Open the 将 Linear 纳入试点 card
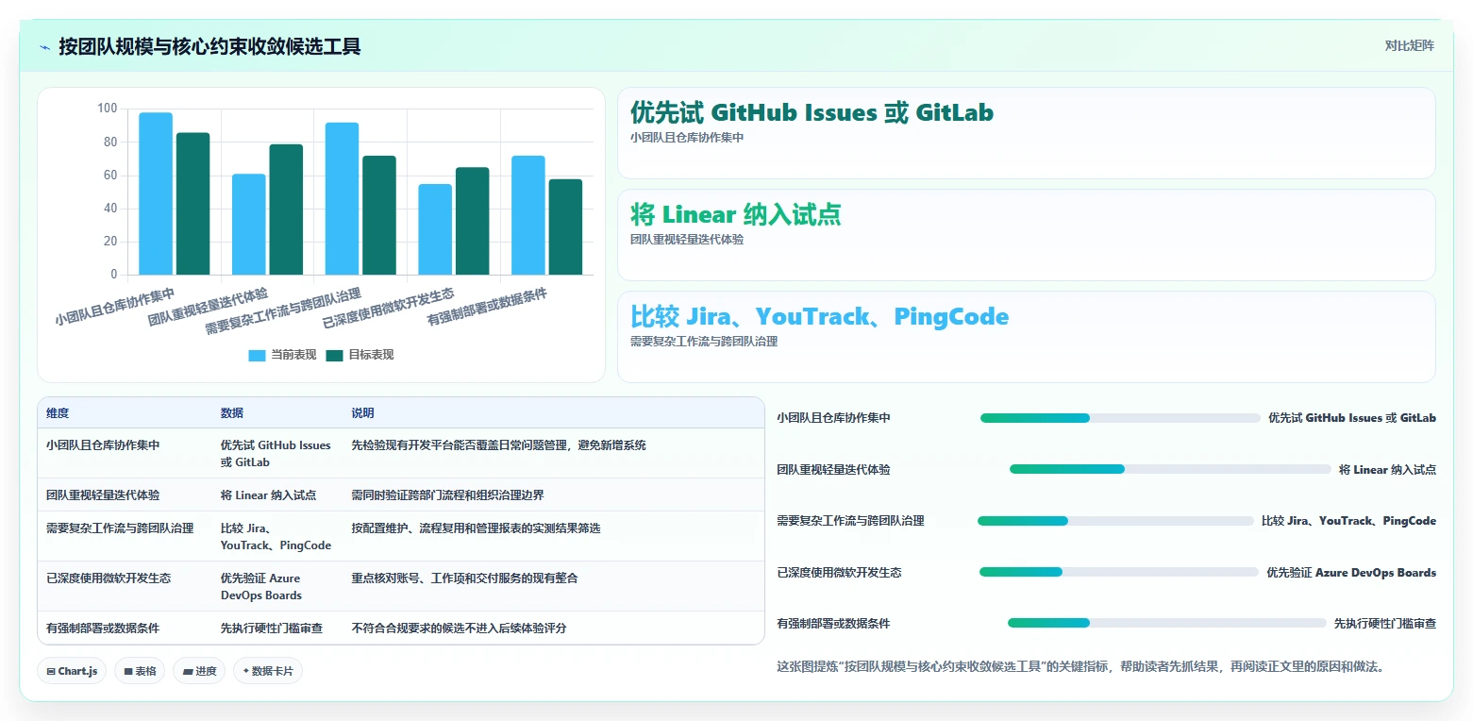 point(1026,235)
